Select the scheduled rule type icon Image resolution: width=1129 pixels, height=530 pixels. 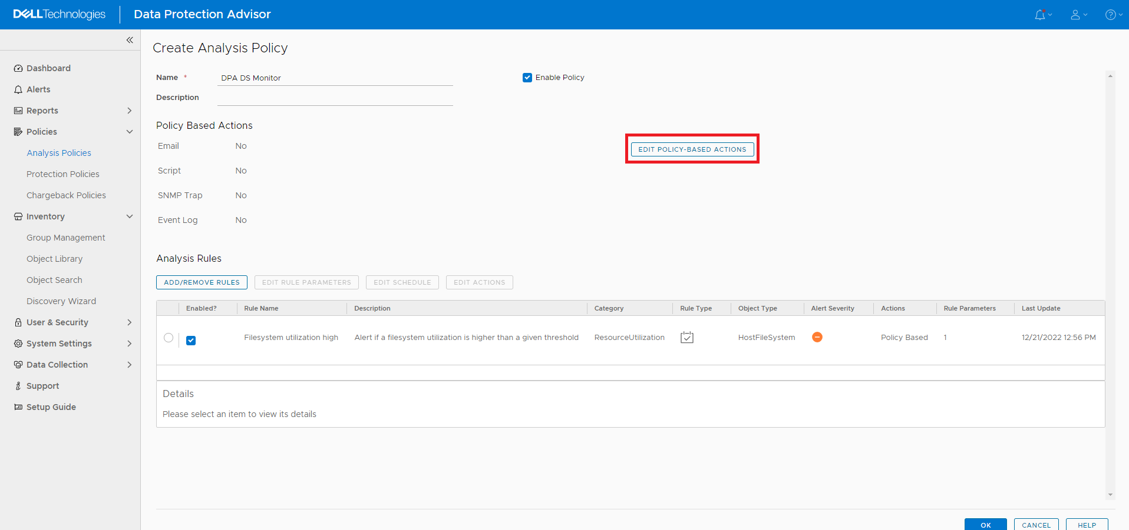686,337
